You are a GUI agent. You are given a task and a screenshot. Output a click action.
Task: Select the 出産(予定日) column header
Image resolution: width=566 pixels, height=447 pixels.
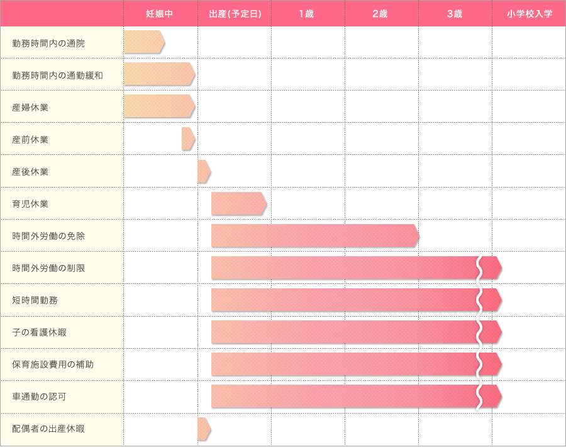coord(235,14)
